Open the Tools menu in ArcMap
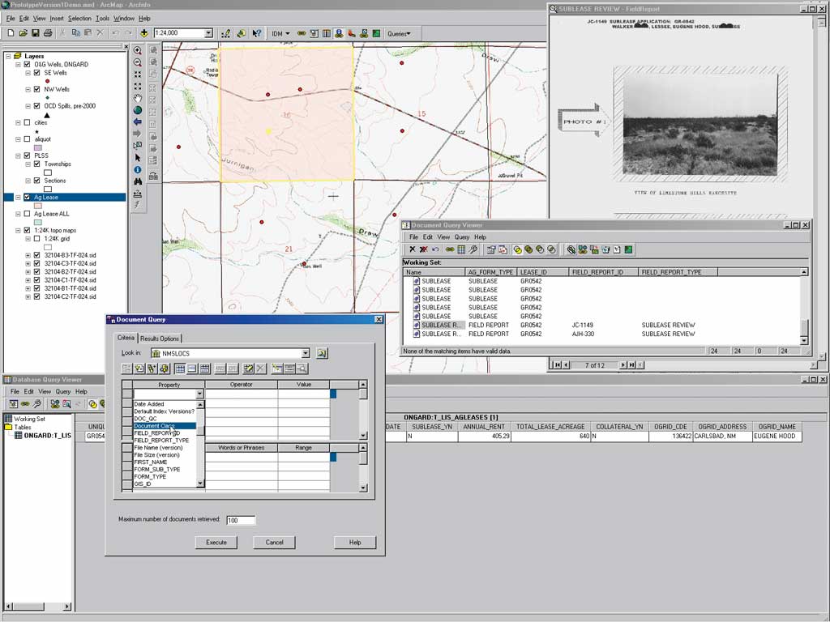 [x=102, y=19]
